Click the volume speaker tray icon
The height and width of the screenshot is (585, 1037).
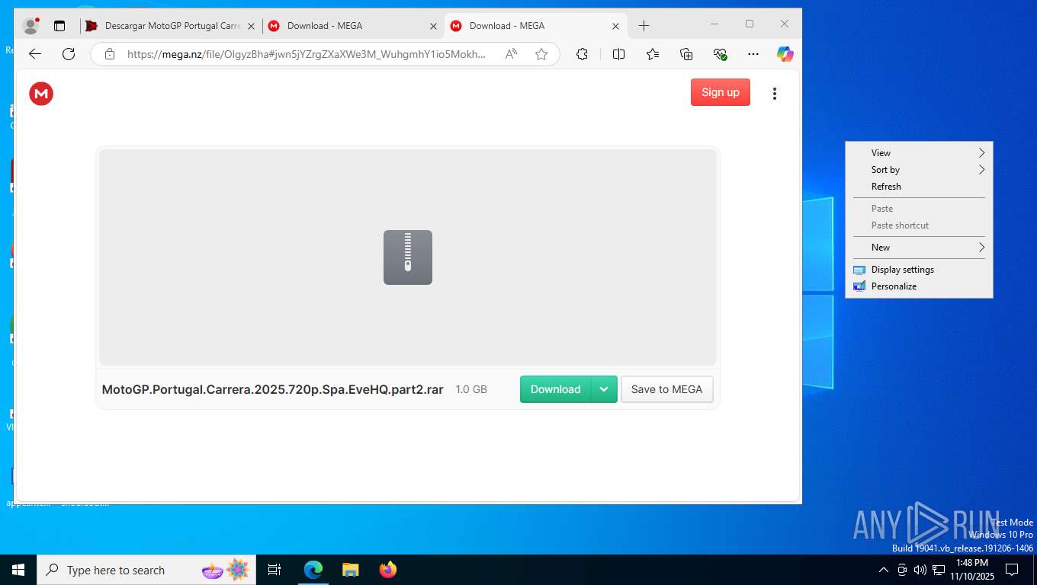click(x=920, y=570)
